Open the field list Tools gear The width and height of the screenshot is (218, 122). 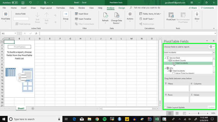pos(212,47)
